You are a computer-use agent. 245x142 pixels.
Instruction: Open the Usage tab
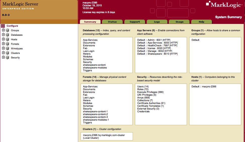coord(179,22)
